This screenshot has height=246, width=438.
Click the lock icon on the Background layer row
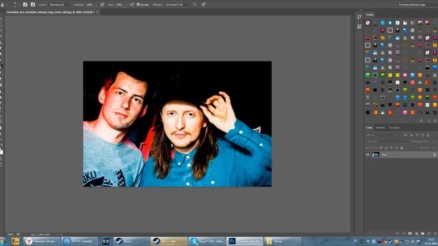pyautogui.click(x=435, y=154)
